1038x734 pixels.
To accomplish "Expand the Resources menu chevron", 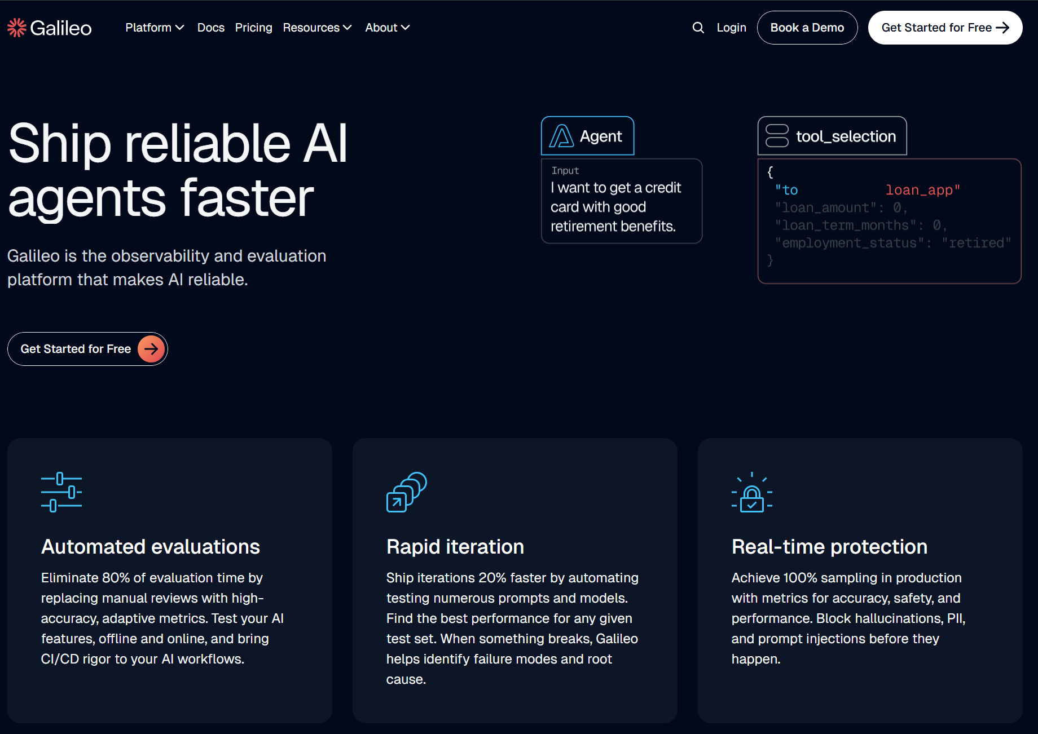I will [x=348, y=28].
